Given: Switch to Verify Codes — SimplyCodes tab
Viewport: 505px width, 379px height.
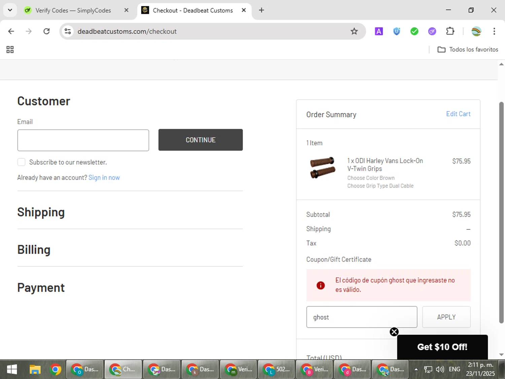Looking at the screenshot, I should [x=73, y=10].
